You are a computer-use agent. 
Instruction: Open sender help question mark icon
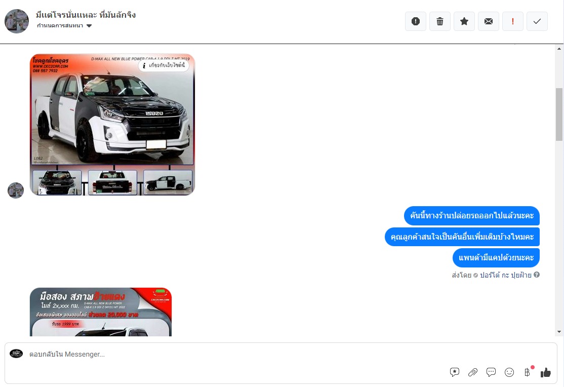[x=537, y=275]
